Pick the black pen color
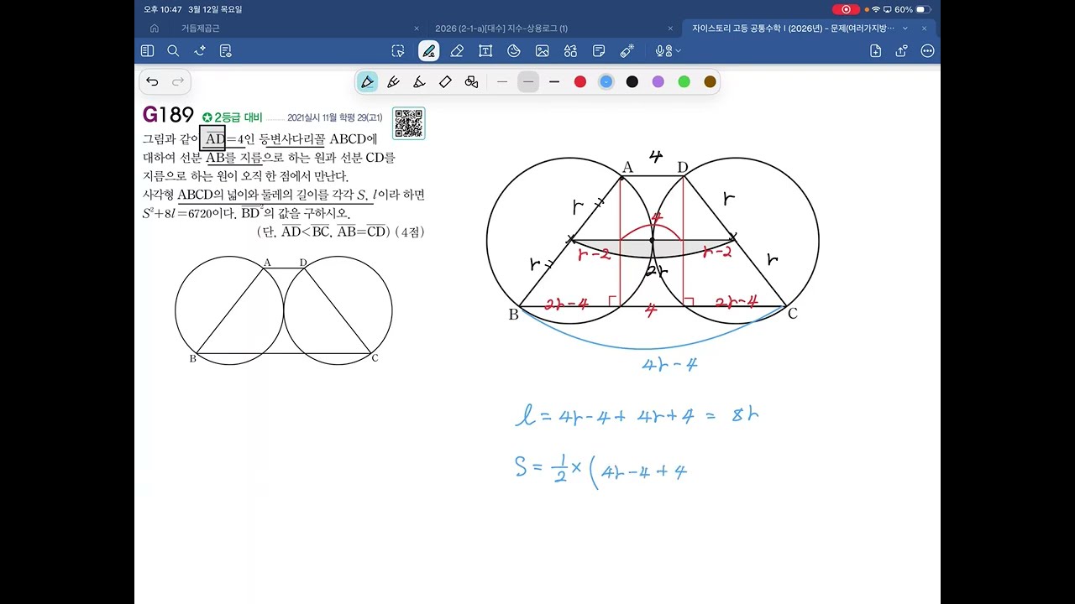Screen dimensions: 1075x604 tap(632, 81)
